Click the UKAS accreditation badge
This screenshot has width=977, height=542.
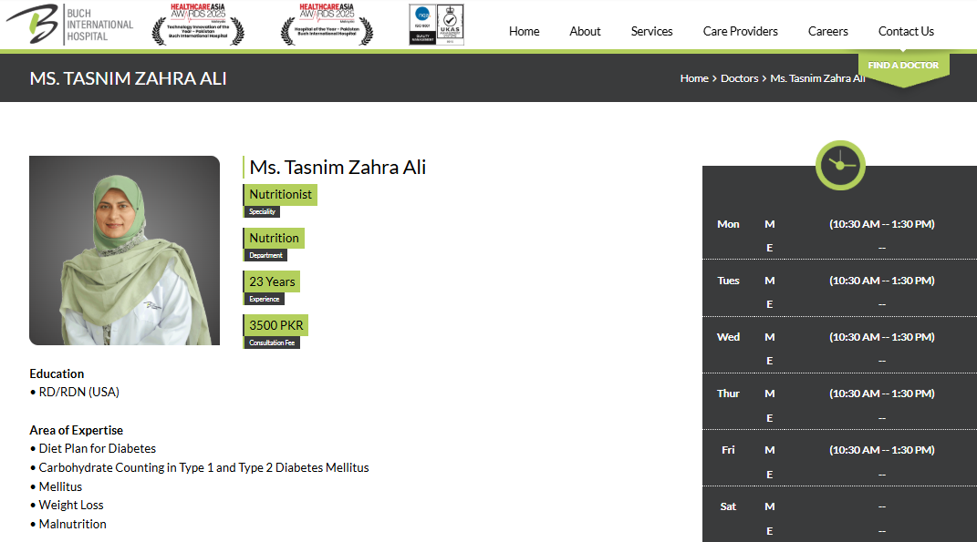pos(451,25)
